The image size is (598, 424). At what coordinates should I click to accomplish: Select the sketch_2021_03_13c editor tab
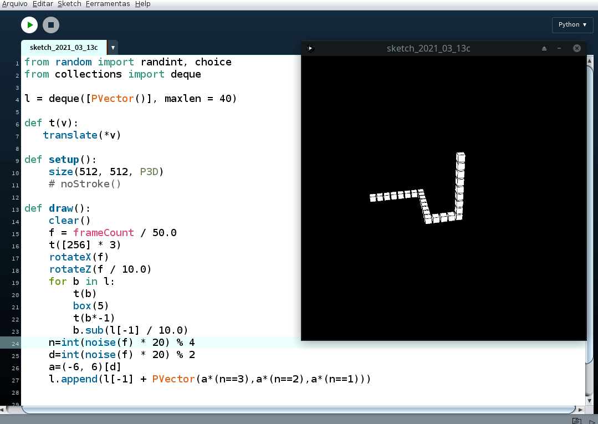pyautogui.click(x=64, y=48)
